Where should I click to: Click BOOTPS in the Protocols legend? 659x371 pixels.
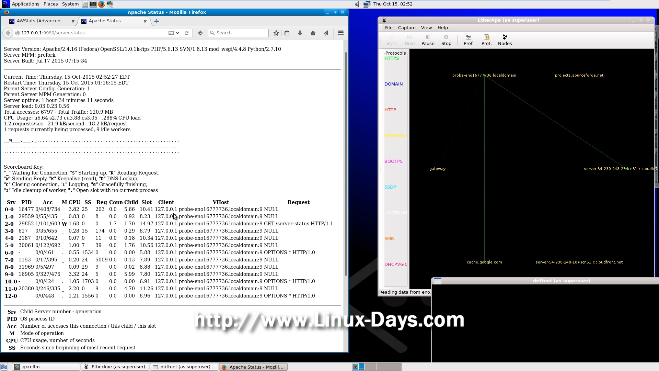[393, 161]
